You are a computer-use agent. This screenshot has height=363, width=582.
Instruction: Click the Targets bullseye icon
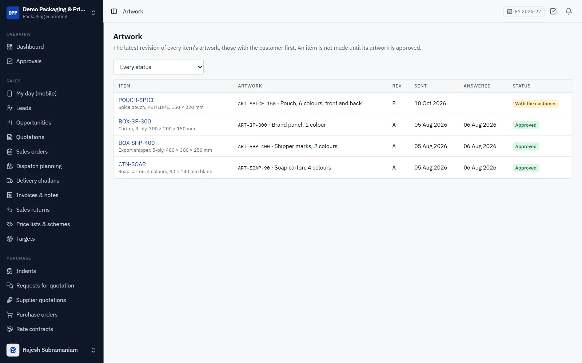pos(10,239)
